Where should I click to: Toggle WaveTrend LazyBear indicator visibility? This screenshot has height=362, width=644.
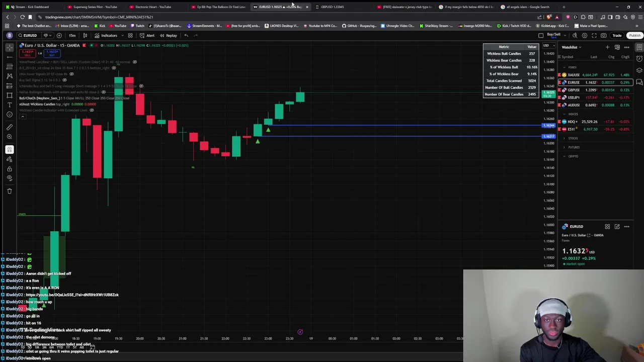[134, 62]
